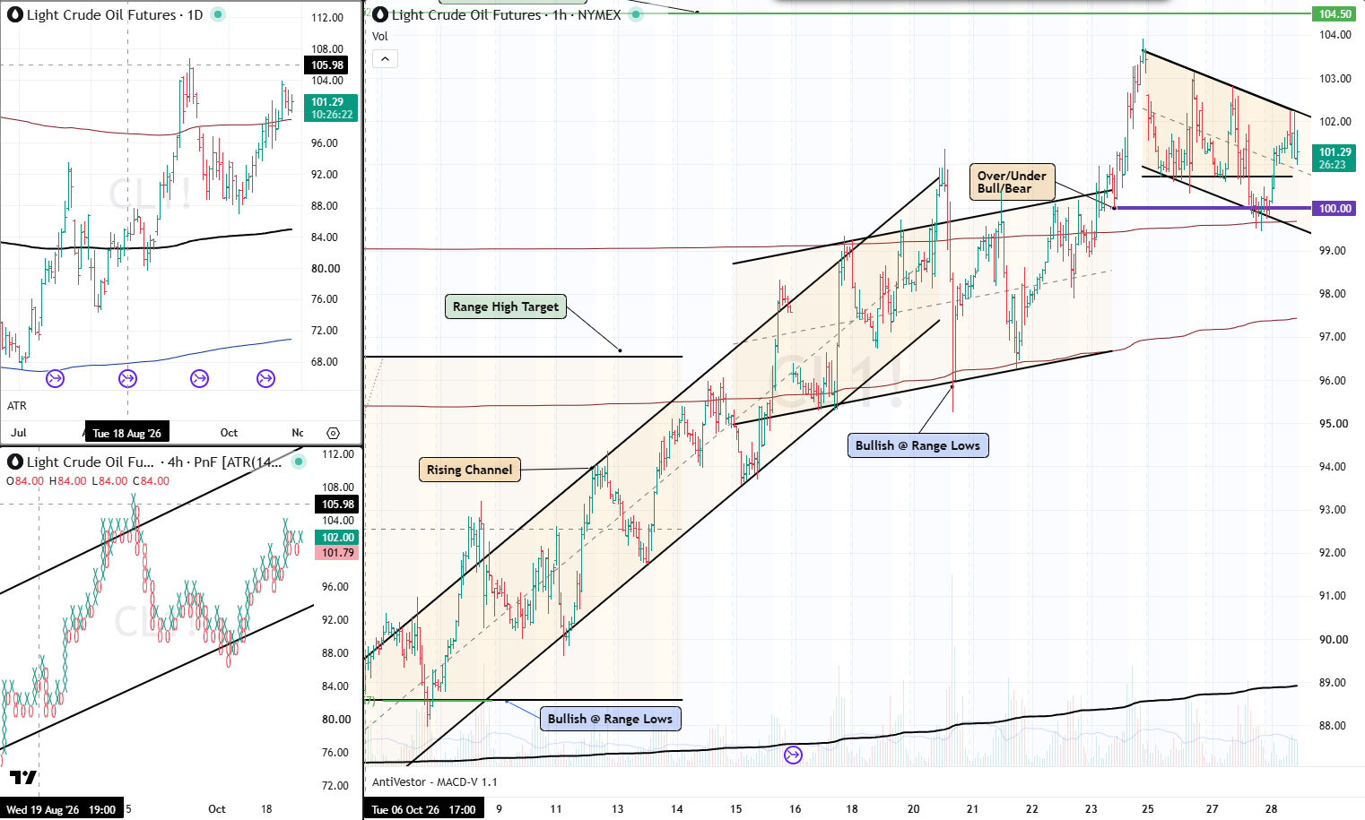The image size is (1365, 820).
Task: Click the market status dot in the 4h PnF chart
Action: (x=299, y=462)
